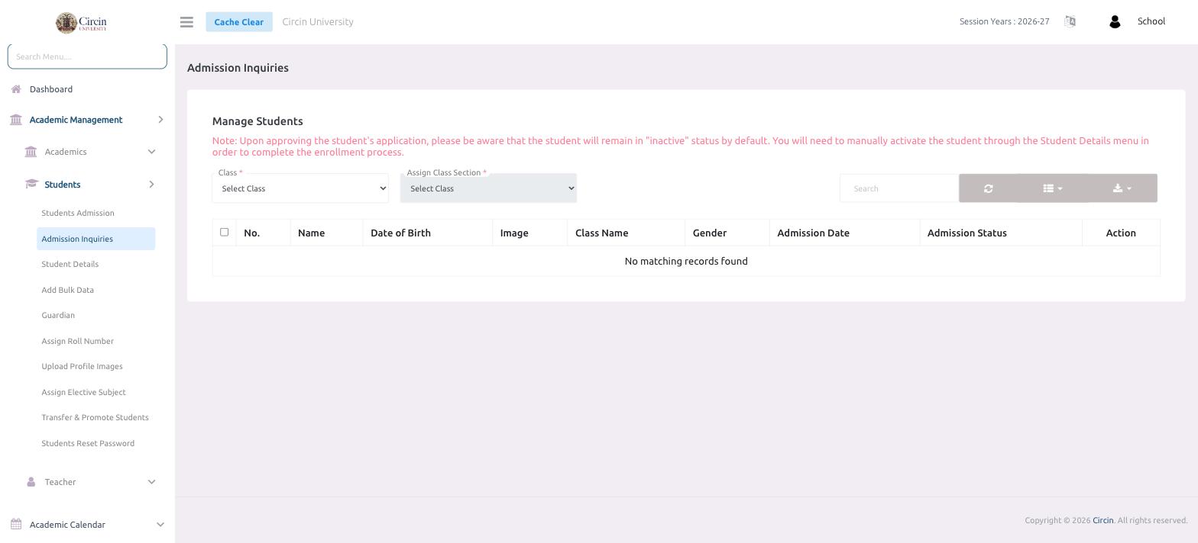Viewport: 1198px width, 543px height.
Task: Open the Class select dropdown
Action: point(300,188)
